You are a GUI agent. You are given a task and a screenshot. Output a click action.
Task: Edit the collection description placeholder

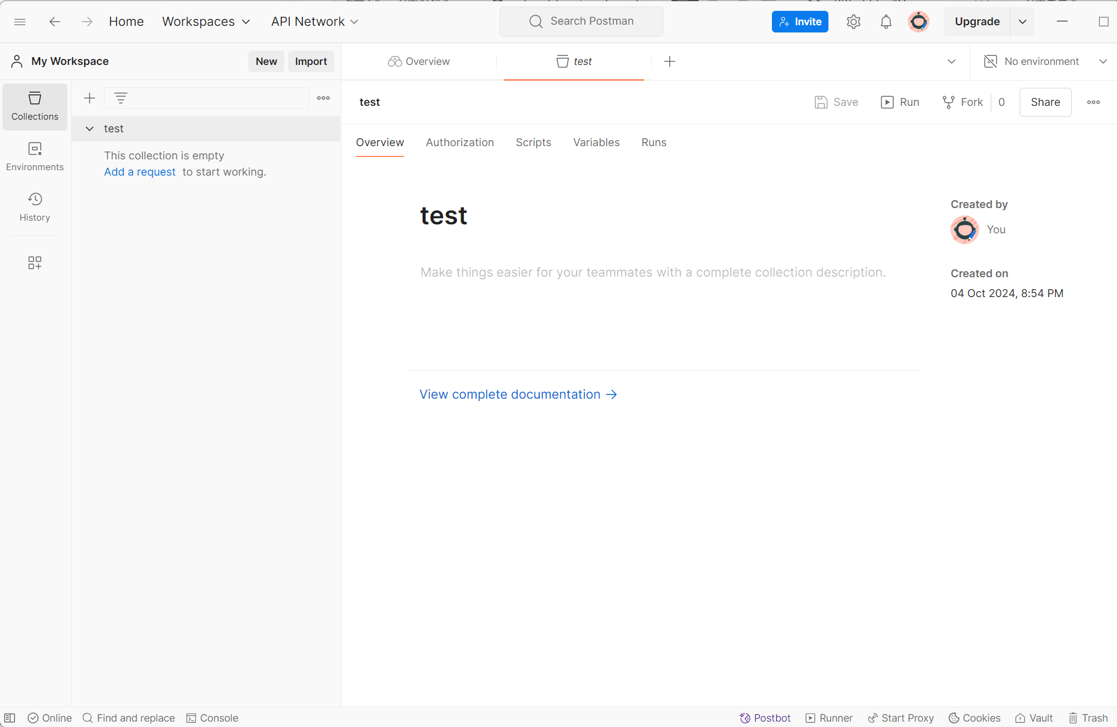point(653,272)
